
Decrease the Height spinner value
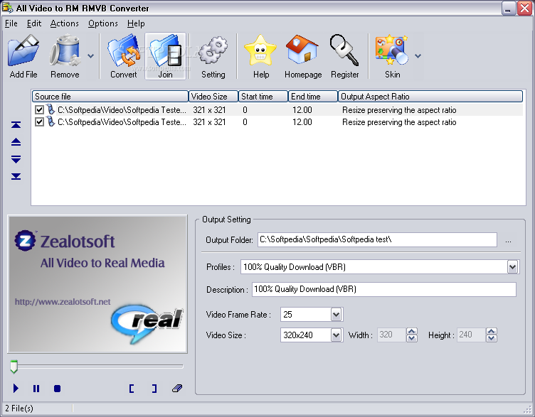492,338
